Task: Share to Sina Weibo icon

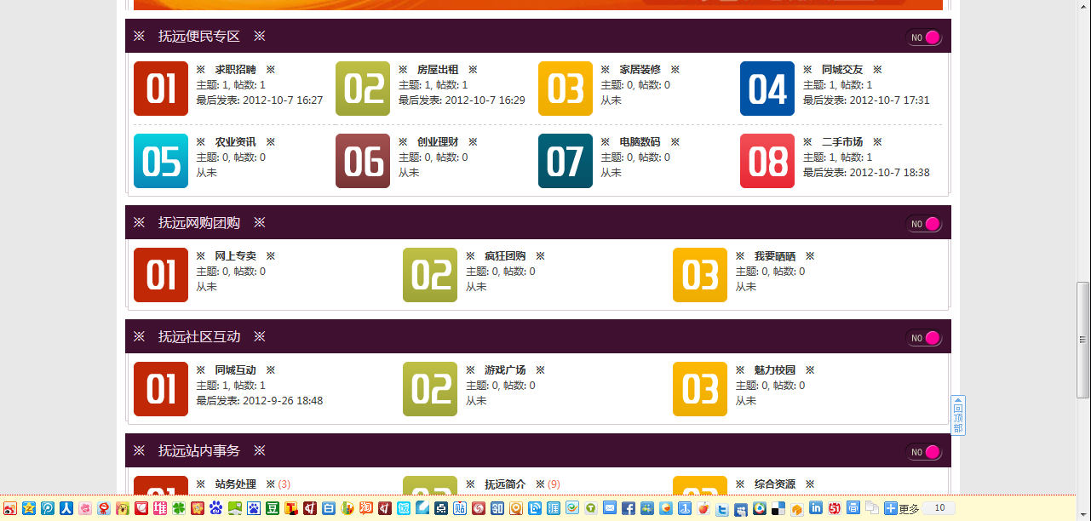Action: [x=10, y=508]
